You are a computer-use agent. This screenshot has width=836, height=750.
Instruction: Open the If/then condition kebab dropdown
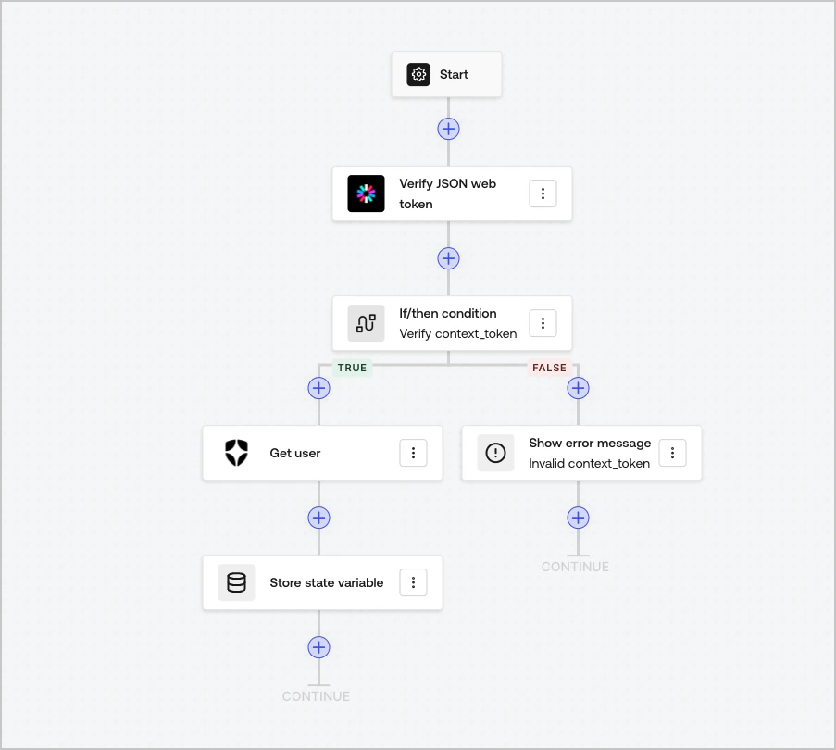point(543,323)
